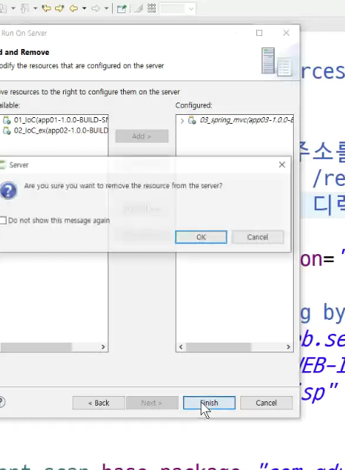The height and width of the screenshot is (470, 345).
Task: Open the empty toolbar combo box
Action: click(x=177, y=9)
